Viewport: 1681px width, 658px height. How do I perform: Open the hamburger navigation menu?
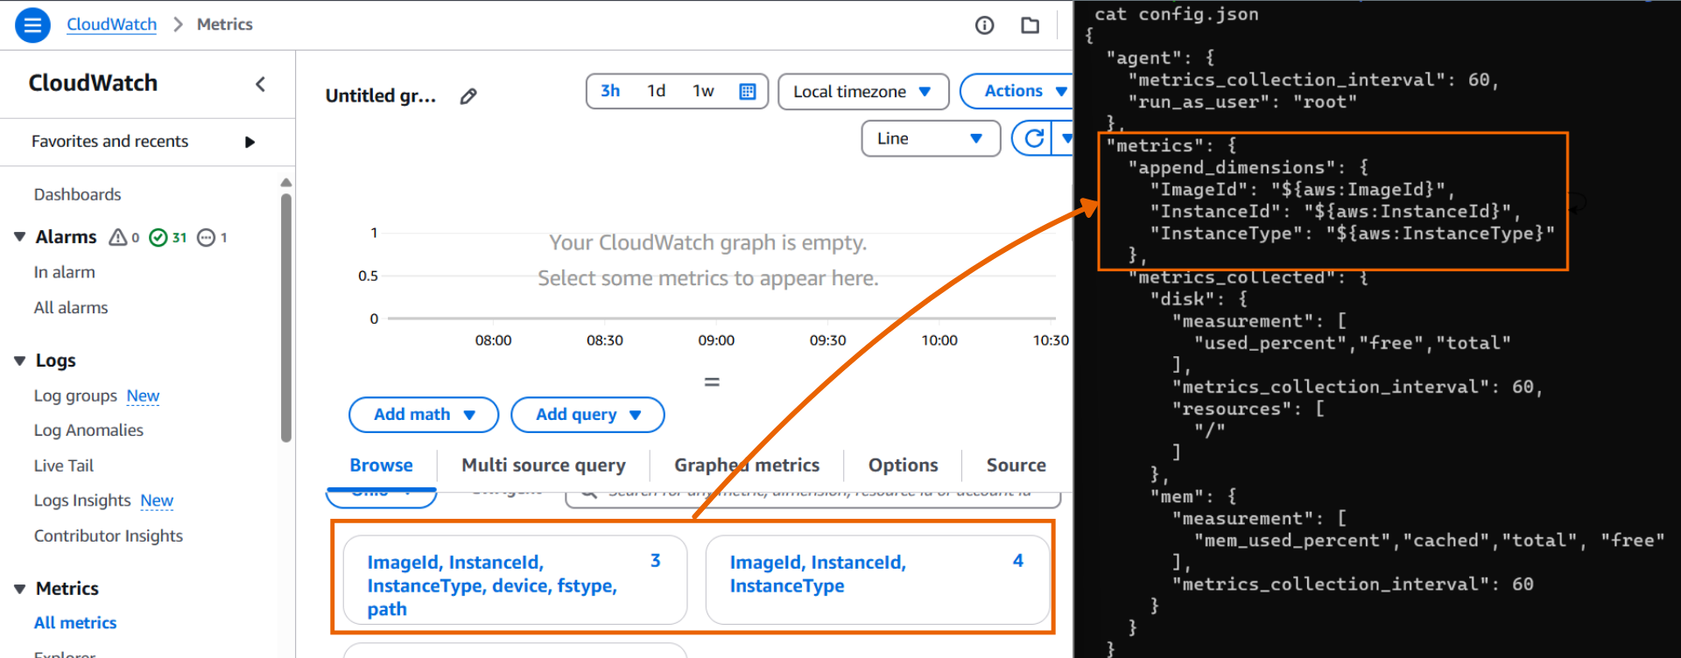click(x=32, y=24)
